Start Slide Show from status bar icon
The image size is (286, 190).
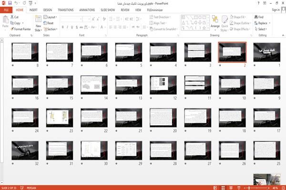click(x=239, y=188)
